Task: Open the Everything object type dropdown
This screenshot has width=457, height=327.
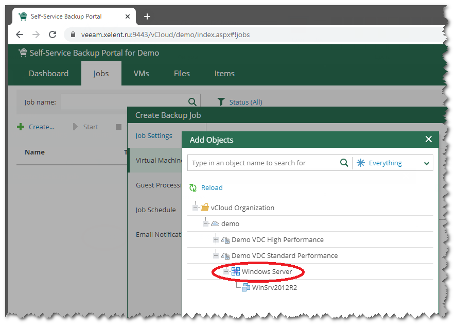Action: (x=427, y=163)
